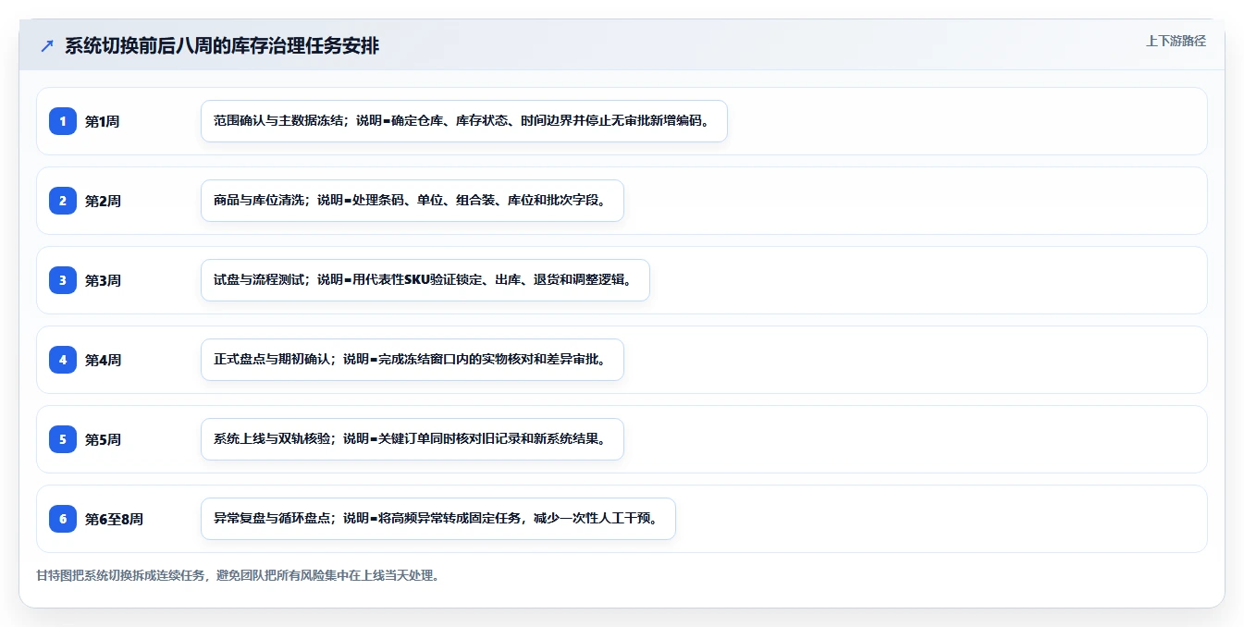1244x627 pixels.
Task: Open the 范围确认与主数据冻结 task box
Action: click(464, 121)
